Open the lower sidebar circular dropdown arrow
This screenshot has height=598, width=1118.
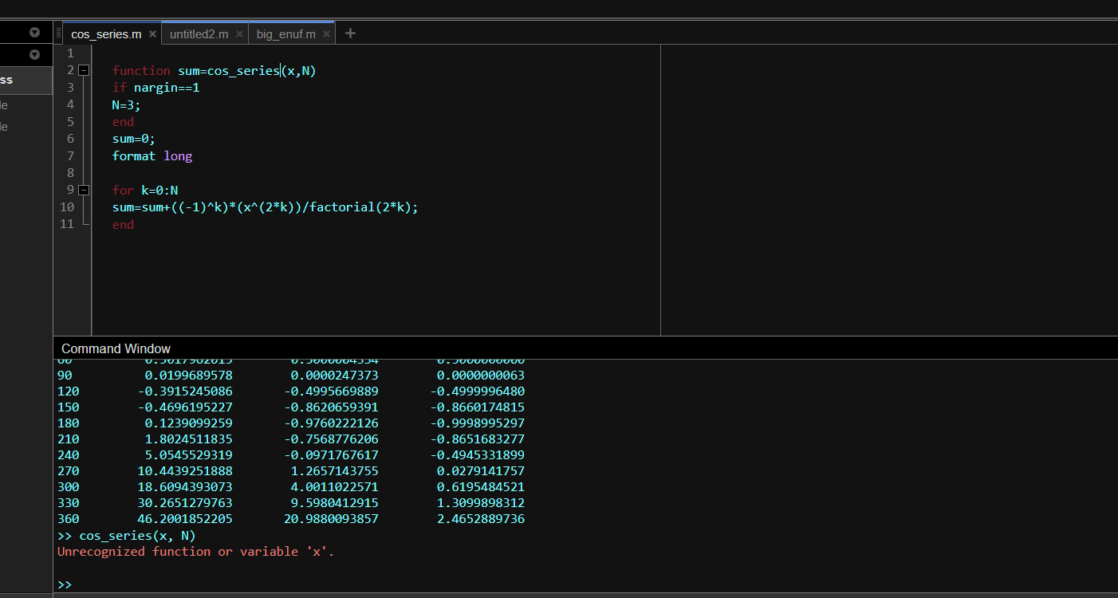[x=33, y=54]
